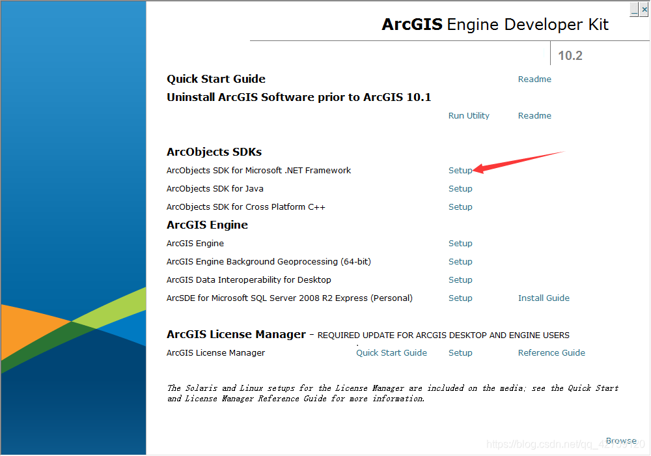Click Run Utility for uninstalling older ArcGIS

469,115
